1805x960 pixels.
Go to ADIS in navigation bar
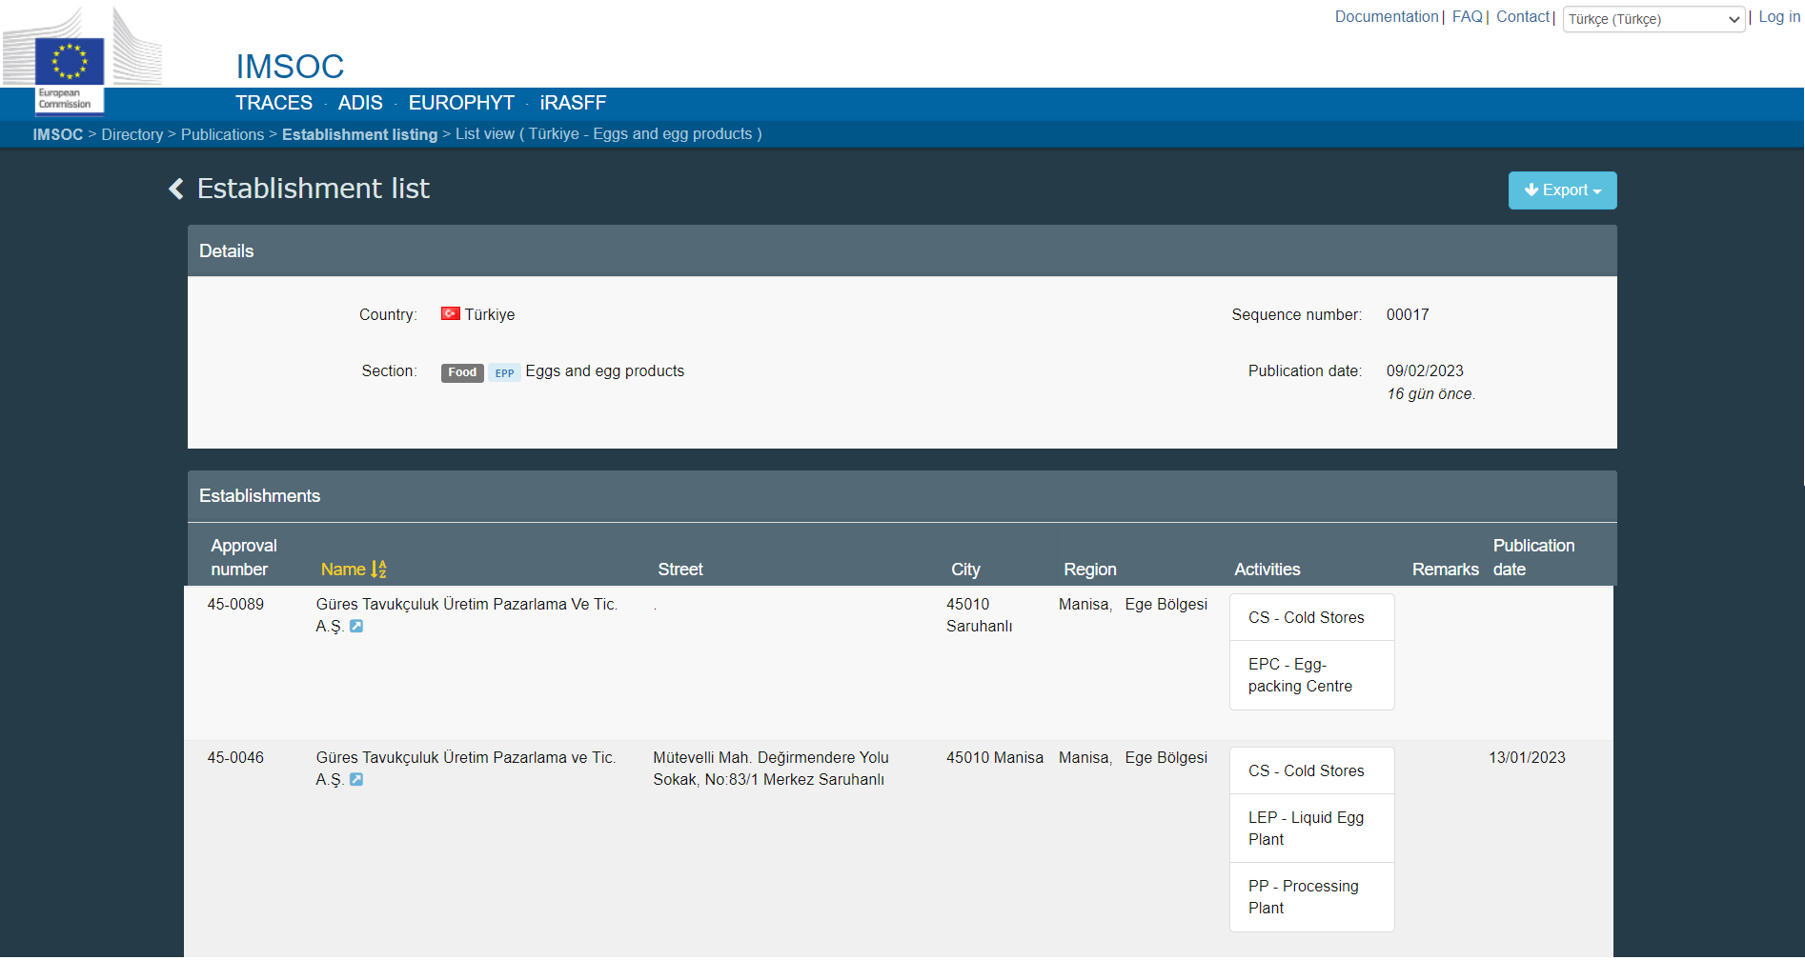(x=360, y=103)
